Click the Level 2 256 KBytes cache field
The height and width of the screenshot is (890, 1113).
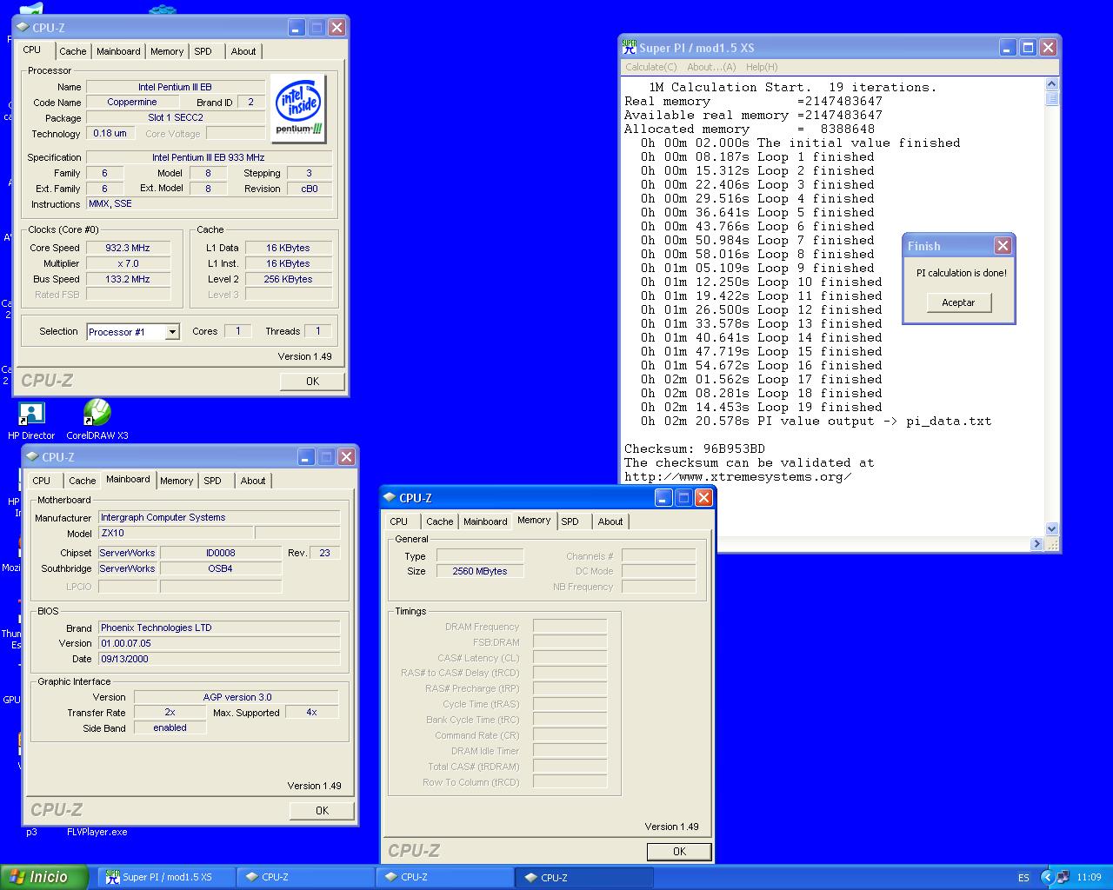pyautogui.click(x=288, y=279)
